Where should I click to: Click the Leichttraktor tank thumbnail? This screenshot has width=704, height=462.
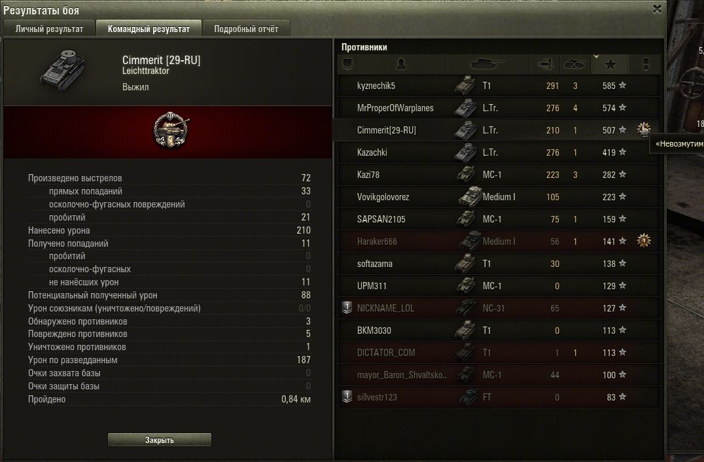63,71
